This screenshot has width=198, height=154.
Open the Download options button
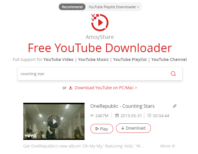tap(133, 128)
